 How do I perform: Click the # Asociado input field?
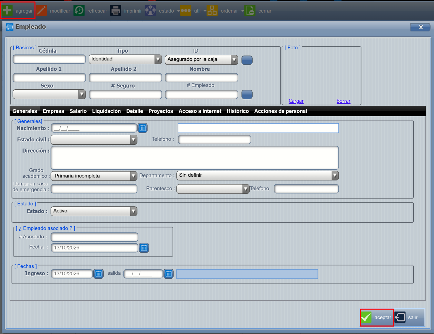(95, 237)
